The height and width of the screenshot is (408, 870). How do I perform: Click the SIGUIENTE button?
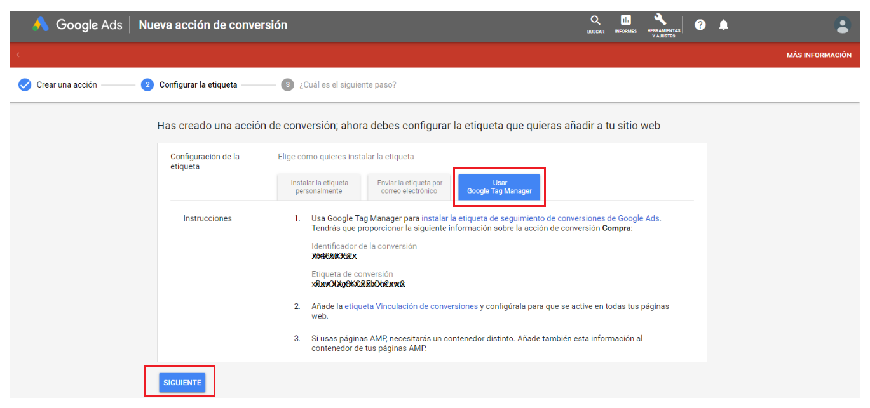tap(182, 383)
